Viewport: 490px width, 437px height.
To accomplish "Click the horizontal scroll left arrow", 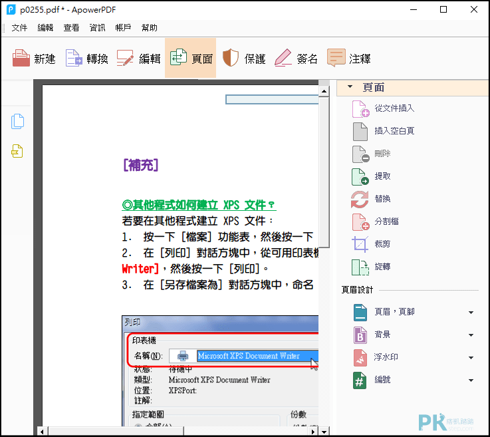I will (x=42, y=432).
